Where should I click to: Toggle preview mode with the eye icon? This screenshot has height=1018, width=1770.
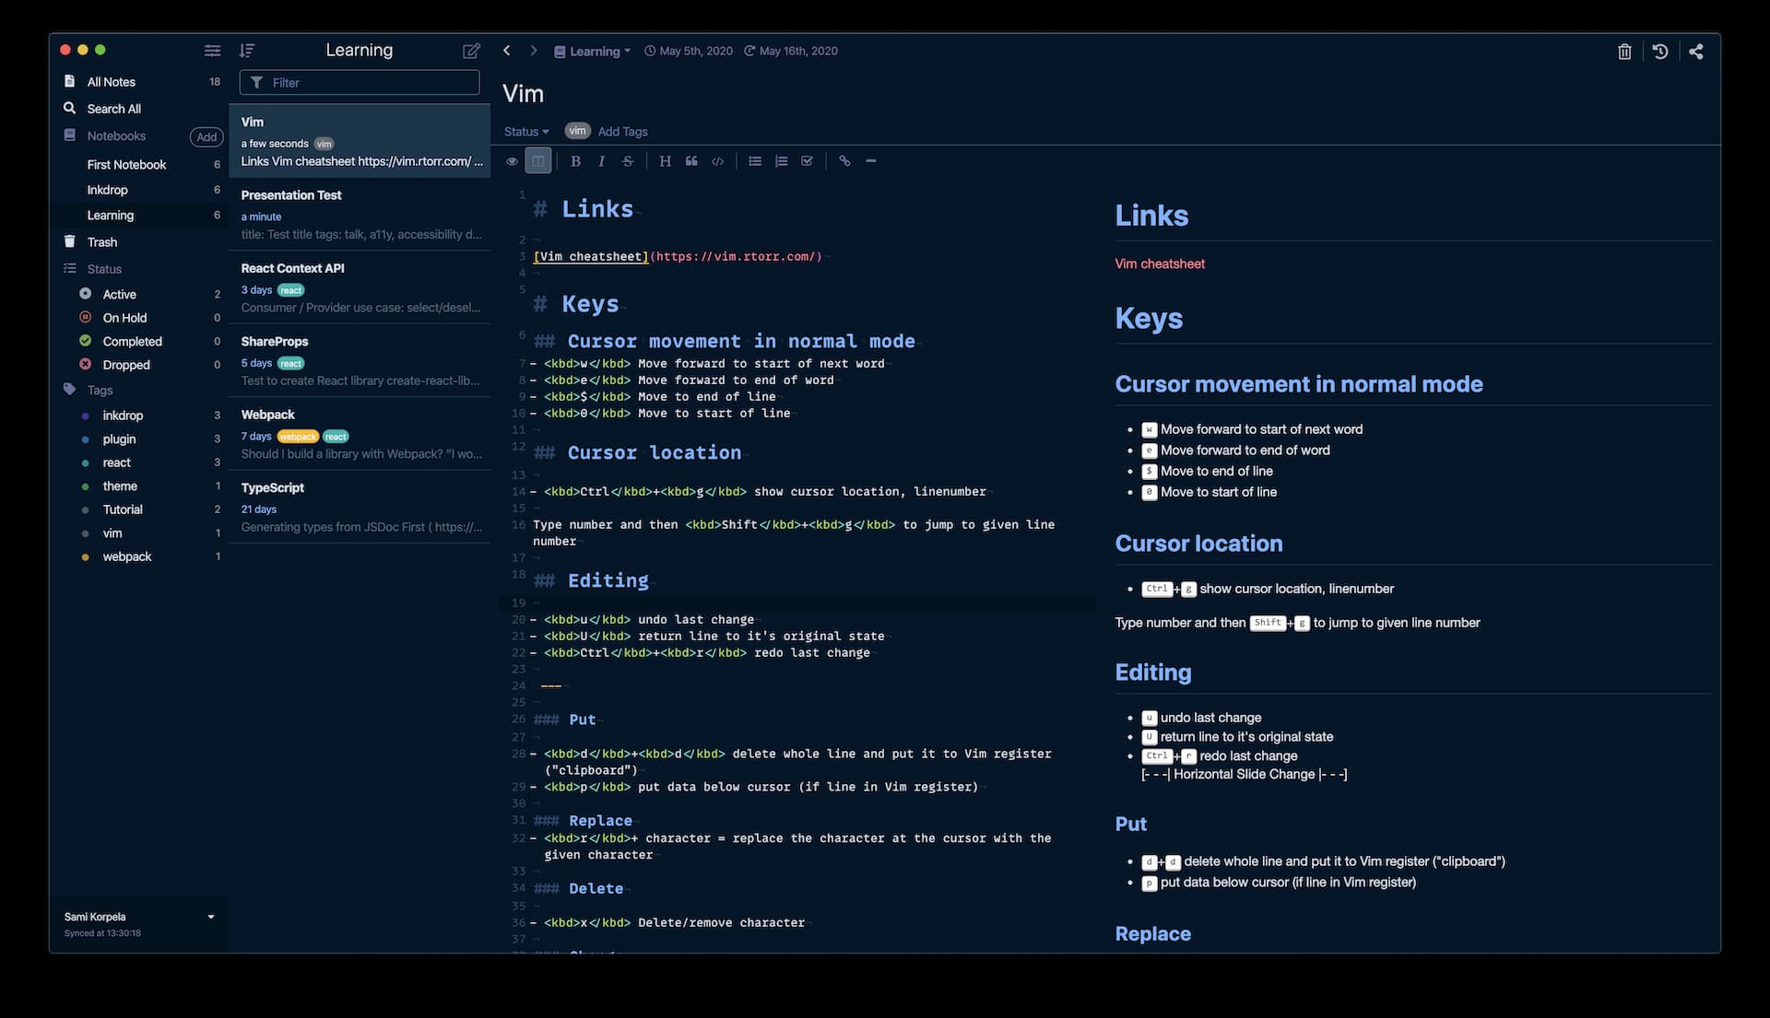click(x=512, y=161)
